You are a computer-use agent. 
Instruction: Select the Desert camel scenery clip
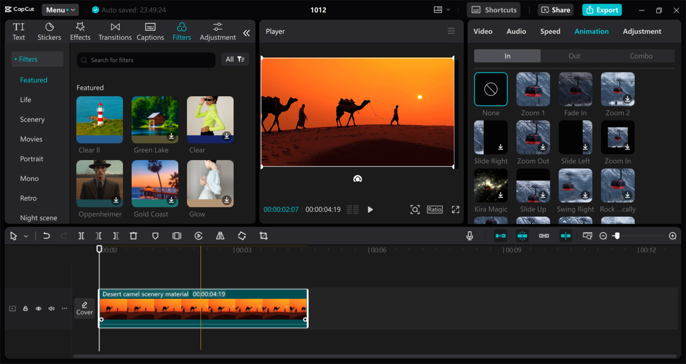tap(203, 308)
